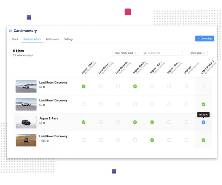222x185 pixels.
Task: Switch to the Stock tab
Action: pyautogui.click(x=15, y=39)
